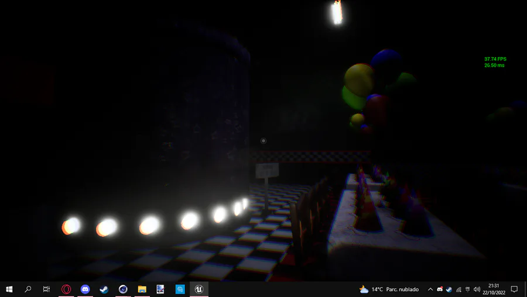Image resolution: width=527 pixels, height=297 pixels.
Task: Open the pinned paint-style app with monitor icon
Action: coord(160,289)
